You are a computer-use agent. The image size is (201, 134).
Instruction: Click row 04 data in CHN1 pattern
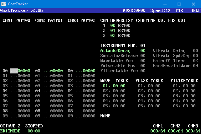coord(20,91)
